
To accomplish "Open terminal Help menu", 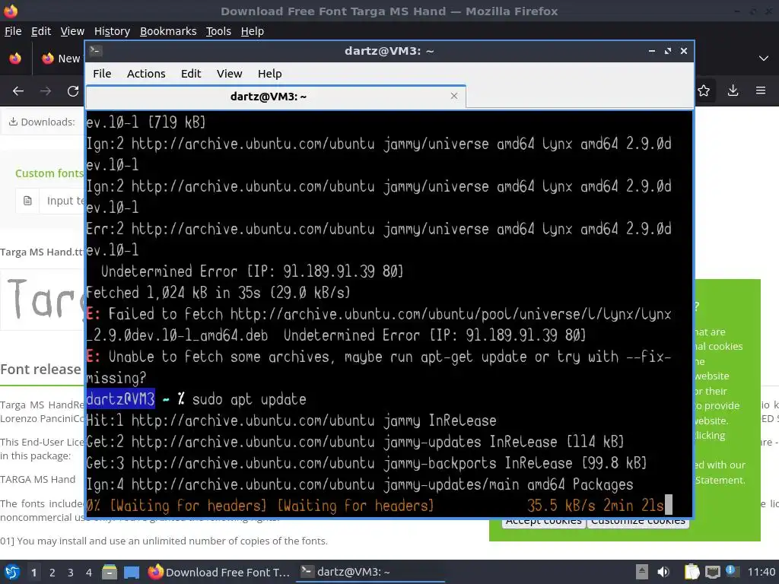I will pos(270,74).
